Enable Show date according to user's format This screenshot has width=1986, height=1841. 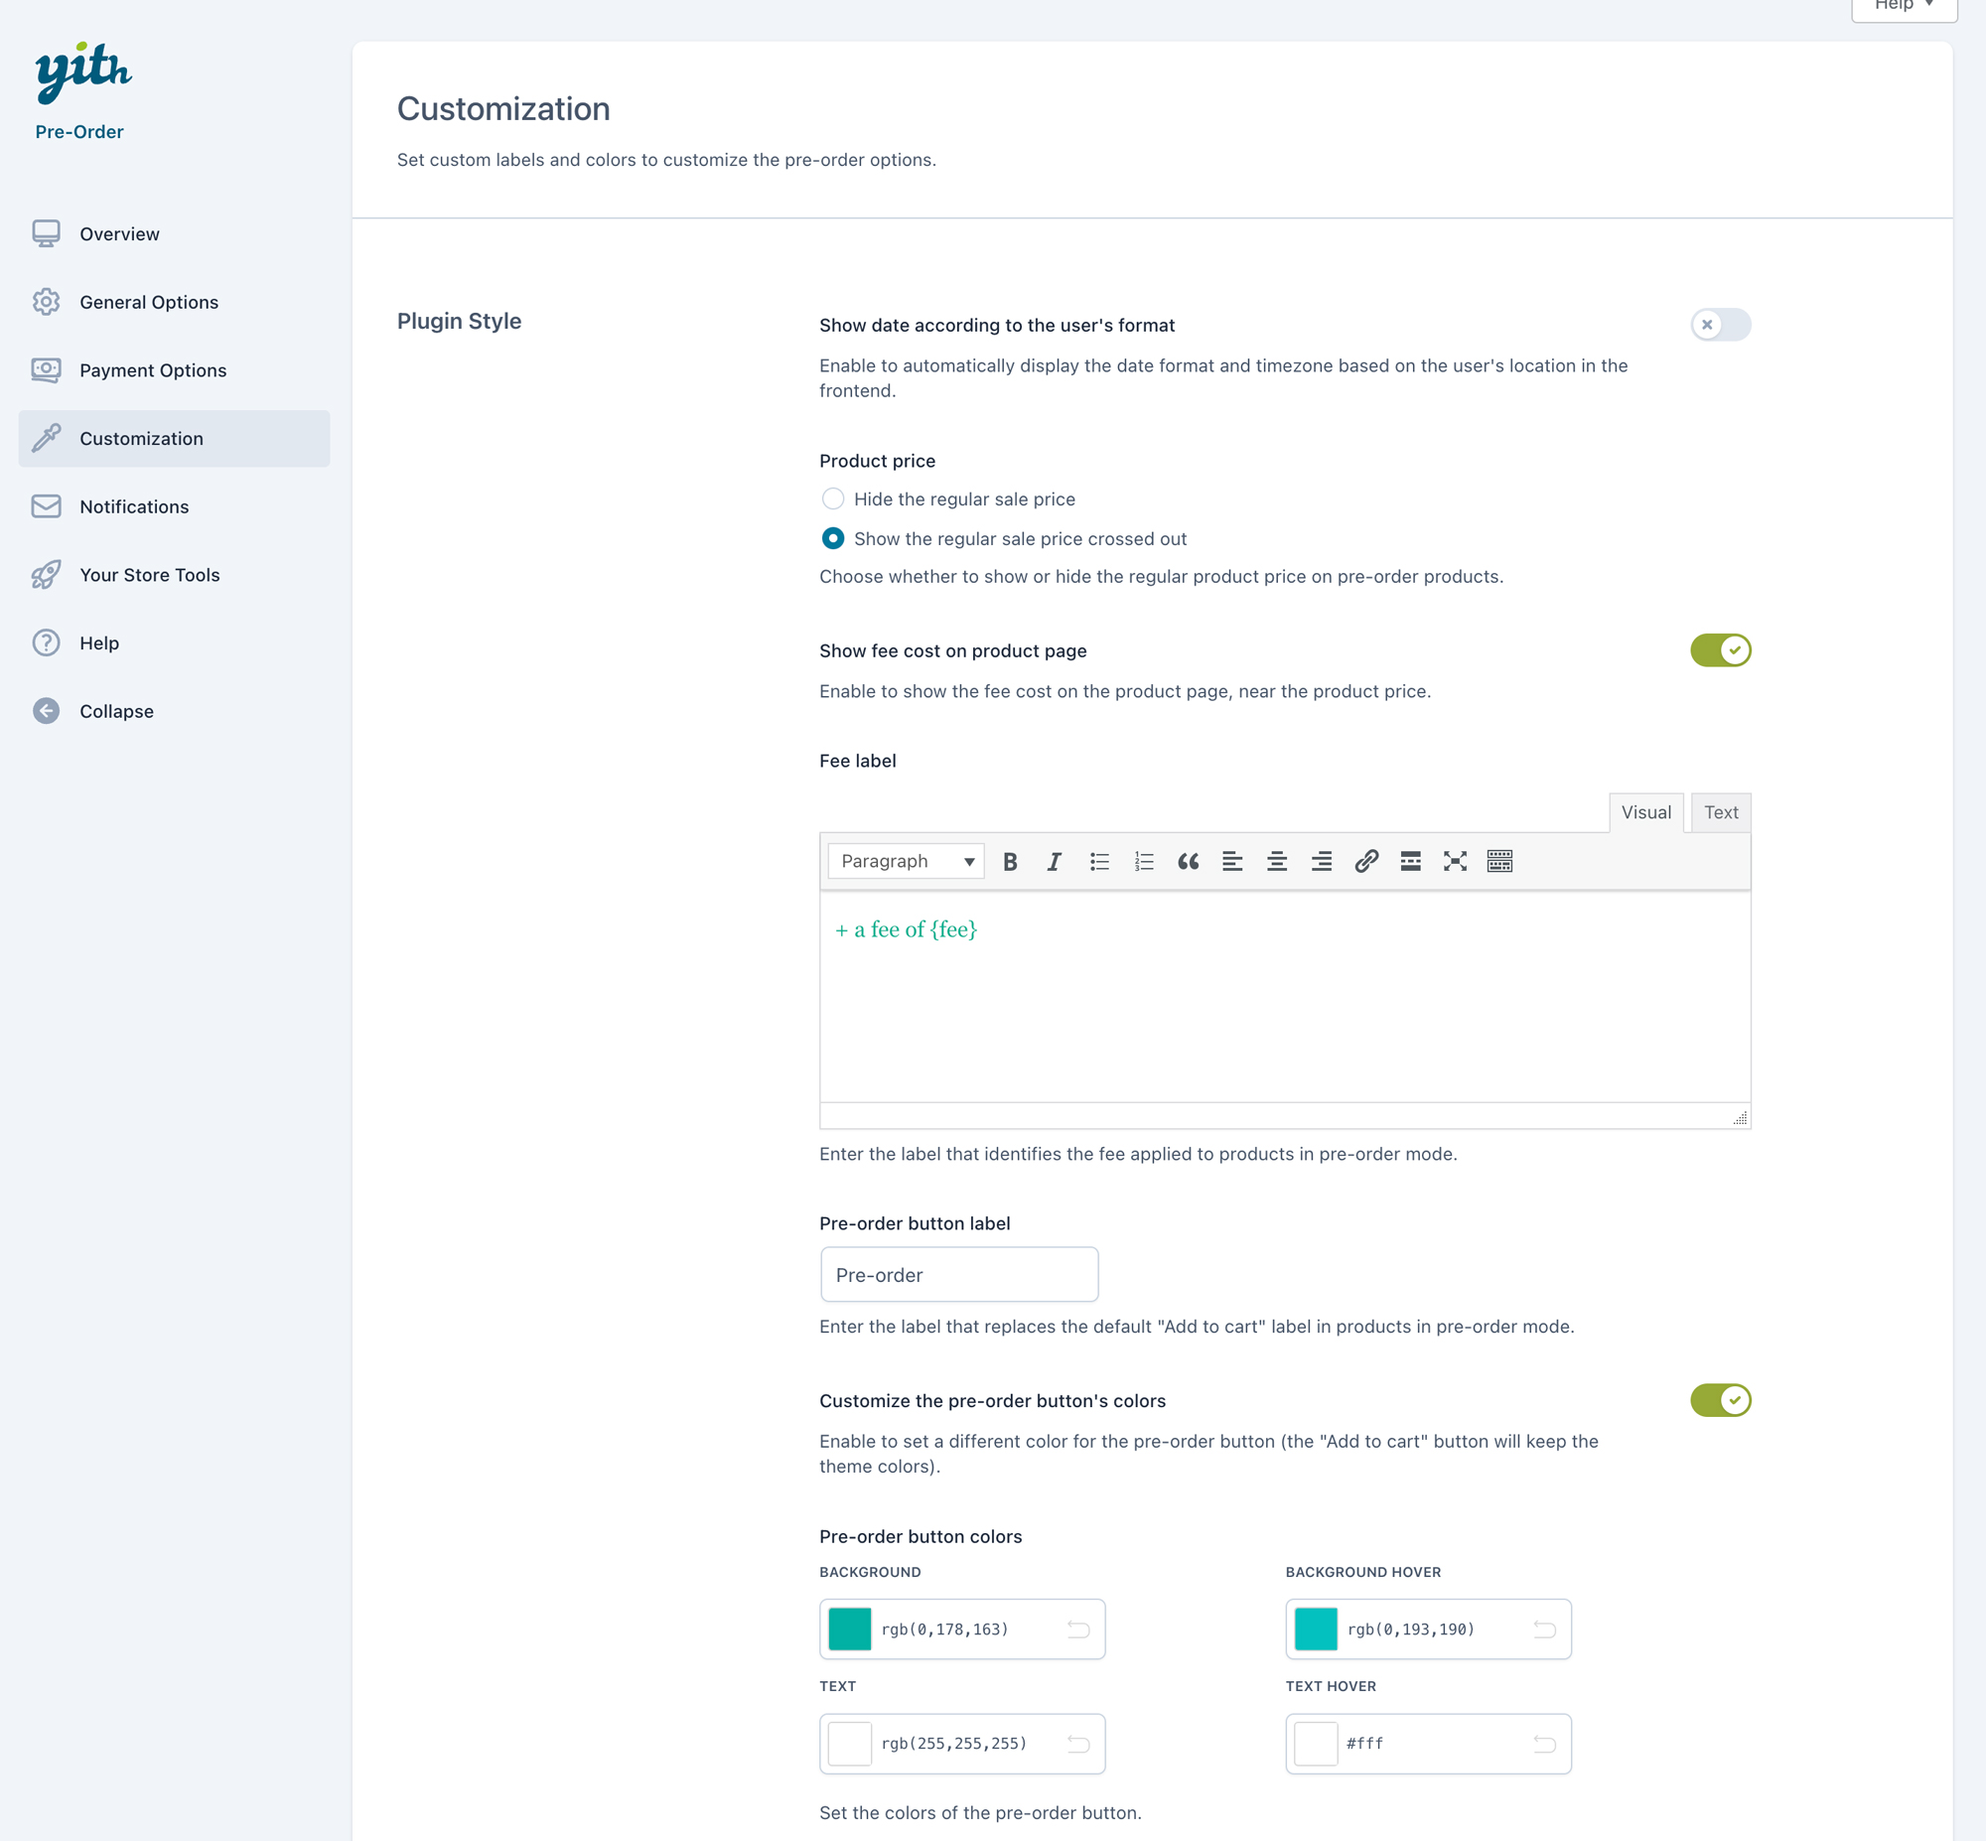point(1720,325)
